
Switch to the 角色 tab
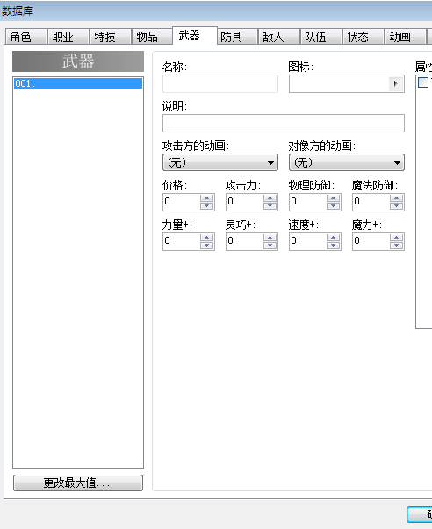pyautogui.click(x=26, y=37)
